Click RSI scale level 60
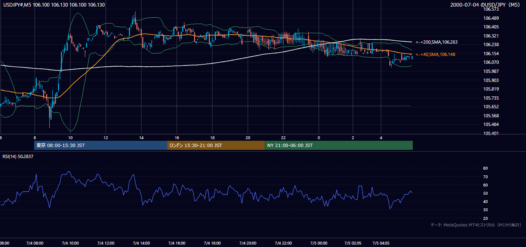This screenshot has height=247, width=526. click(x=485, y=185)
